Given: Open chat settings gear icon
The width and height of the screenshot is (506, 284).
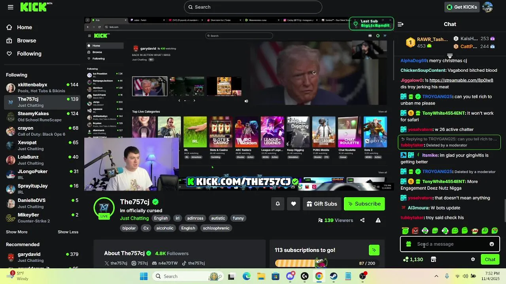Looking at the screenshot, I should (473, 260).
